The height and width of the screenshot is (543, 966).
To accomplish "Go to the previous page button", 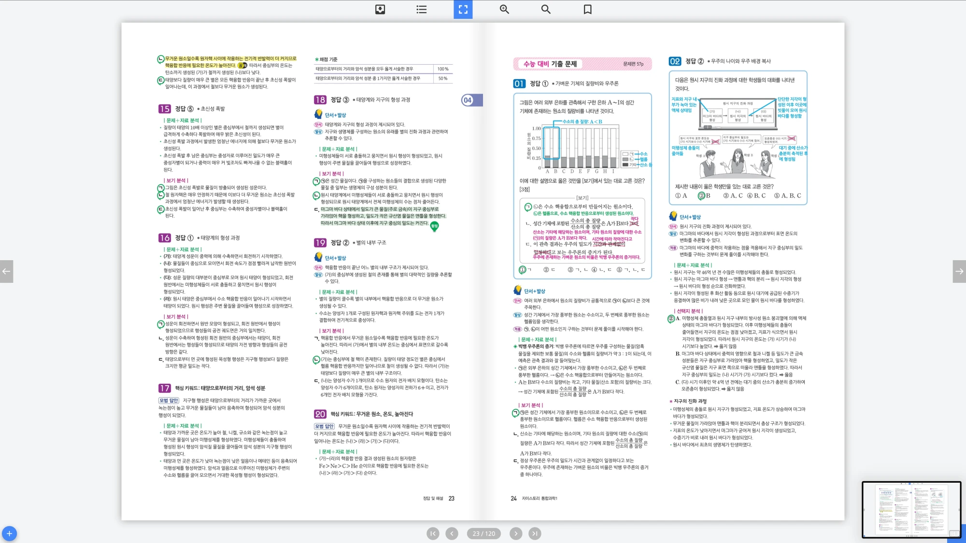I will coord(452,533).
